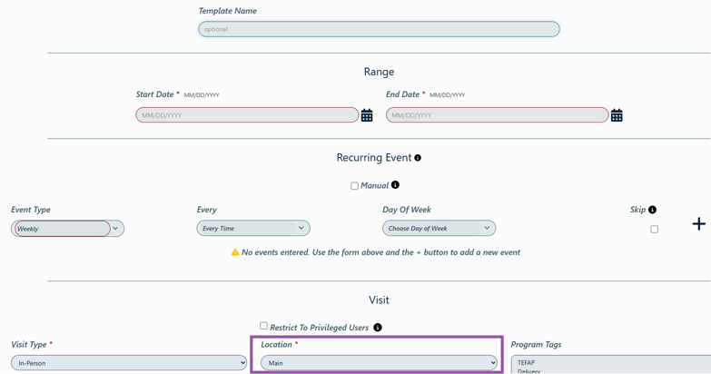Open the Start Date calendar picker
Viewport: 711px width, 374px height.
click(x=367, y=115)
